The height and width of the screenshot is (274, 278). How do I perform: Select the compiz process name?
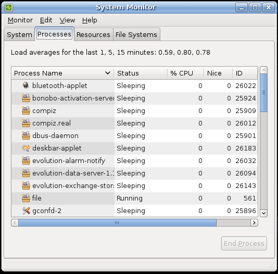[x=44, y=110]
